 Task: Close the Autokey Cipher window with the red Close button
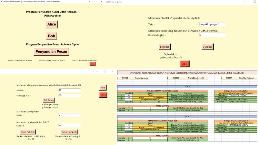(x=184, y=64)
